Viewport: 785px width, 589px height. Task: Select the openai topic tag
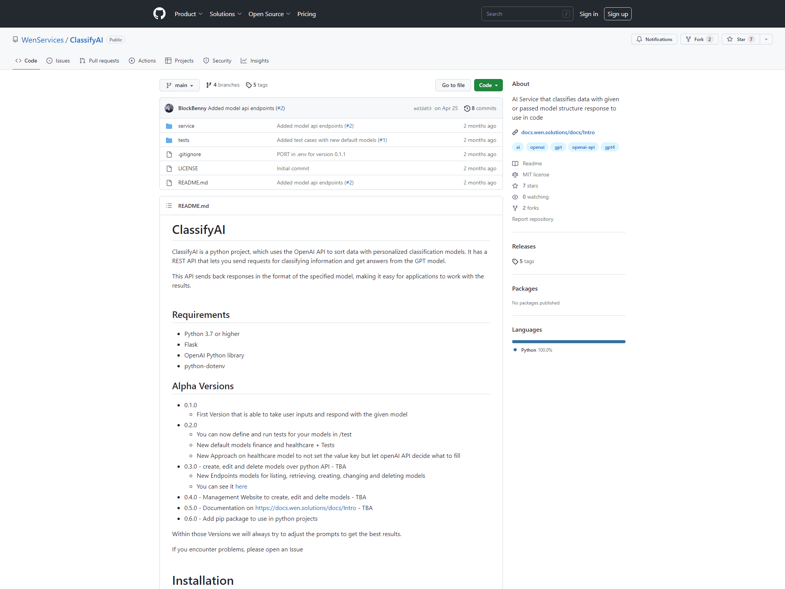pos(537,147)
